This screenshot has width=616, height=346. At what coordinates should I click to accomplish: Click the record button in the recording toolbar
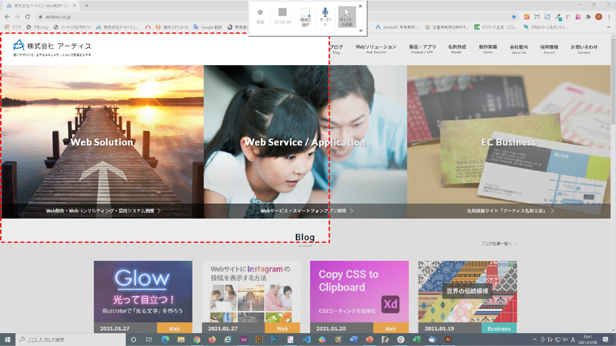click(x=261, y=16)
